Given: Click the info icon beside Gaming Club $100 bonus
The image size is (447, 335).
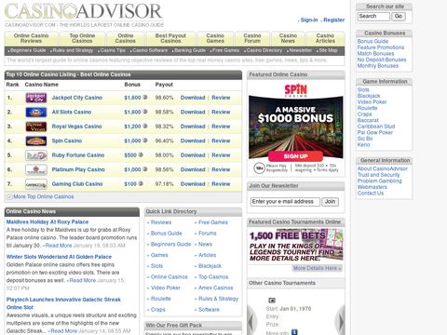Looking at the screenshot, I should click(x=141, y=183).
